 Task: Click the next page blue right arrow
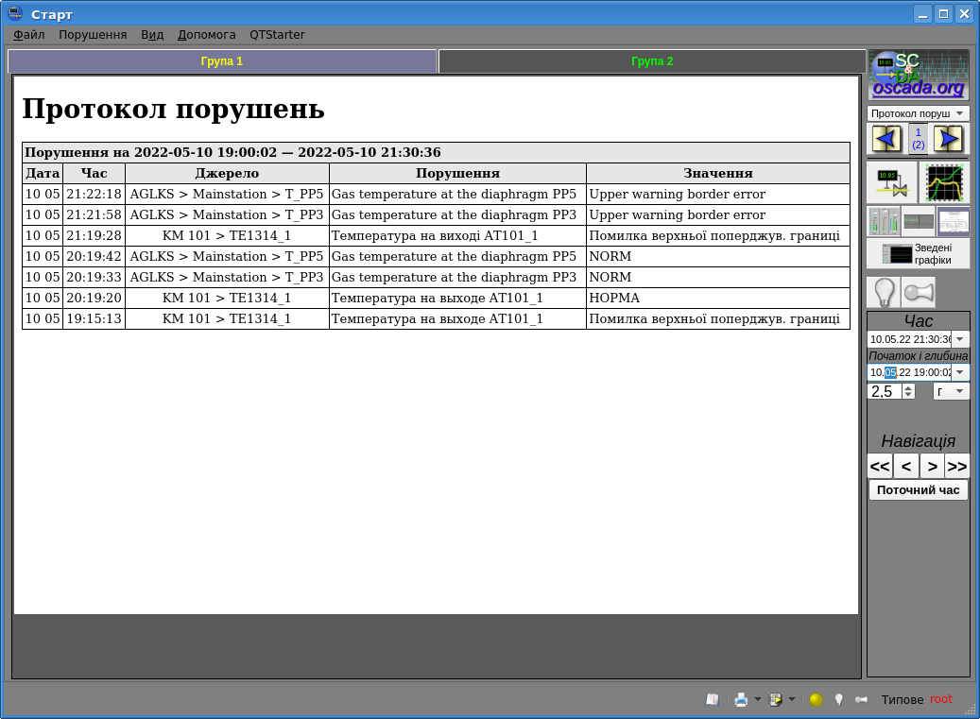point(948,139)
